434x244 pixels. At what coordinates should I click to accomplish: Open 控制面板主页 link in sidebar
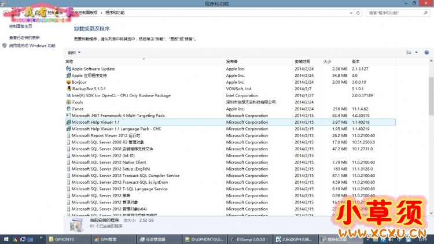click(x=21, y=26)
